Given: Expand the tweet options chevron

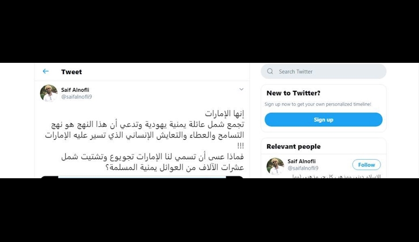Looking at the screenshot, I should pos(241,89).
